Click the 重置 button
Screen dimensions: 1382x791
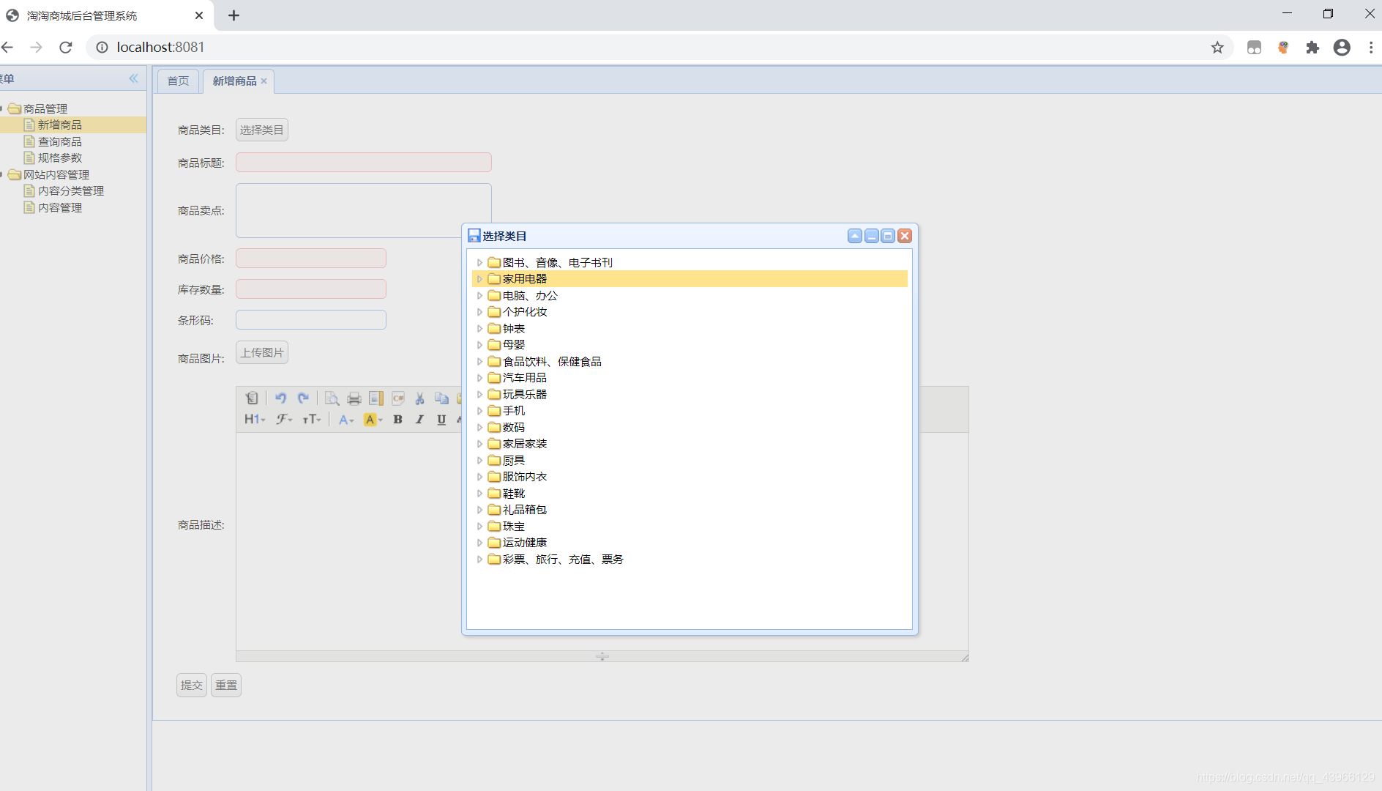click(226, 686)
